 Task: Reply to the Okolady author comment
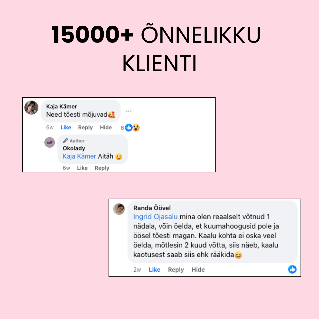pyautogui.click(x=102, y=168)
